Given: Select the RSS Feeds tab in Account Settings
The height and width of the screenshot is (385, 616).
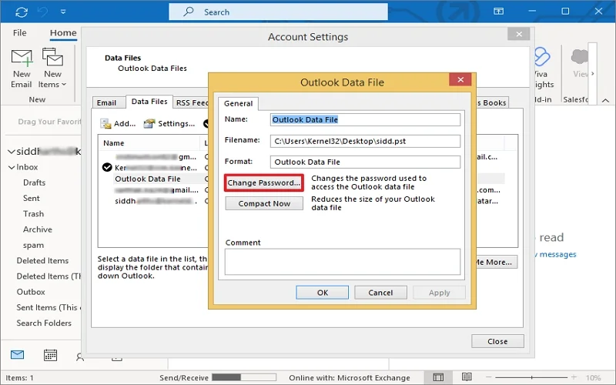Looking at the screenshot, I should 191,103.
